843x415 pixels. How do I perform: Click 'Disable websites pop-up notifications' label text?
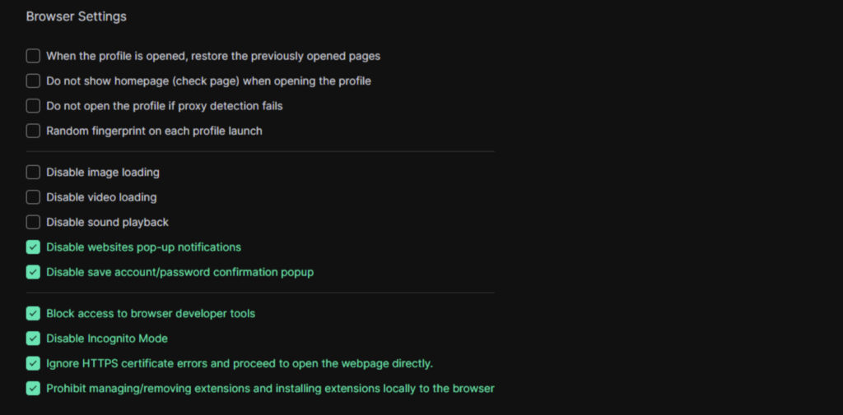pyautogui.click(x=143, y=247)
